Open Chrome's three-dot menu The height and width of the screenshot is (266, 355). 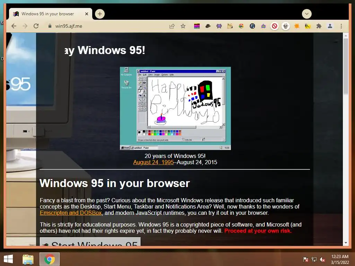coord(341,26)
